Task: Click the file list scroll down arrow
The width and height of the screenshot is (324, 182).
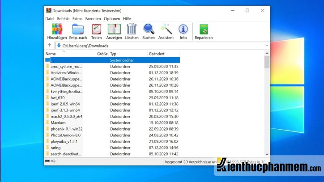Action: [267, 154]
